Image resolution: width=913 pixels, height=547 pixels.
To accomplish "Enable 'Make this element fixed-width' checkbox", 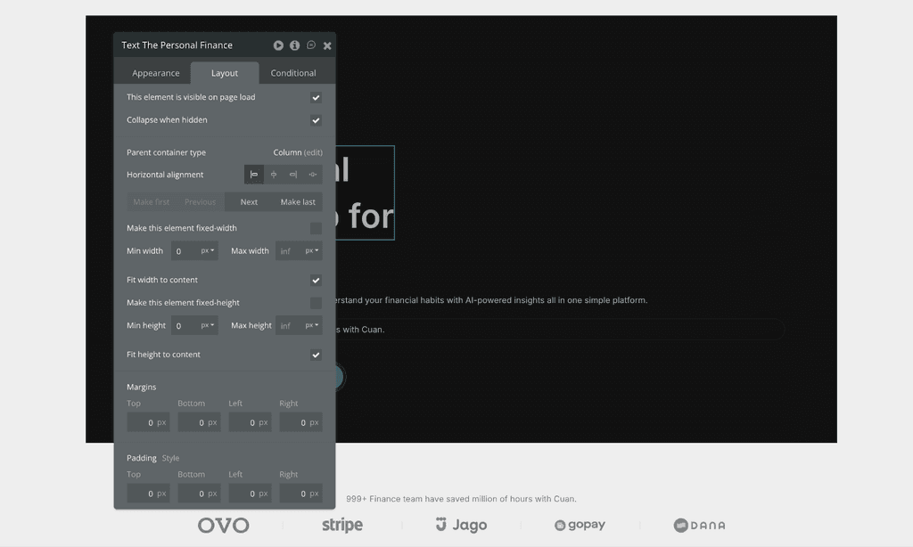I will coord(317,228).
